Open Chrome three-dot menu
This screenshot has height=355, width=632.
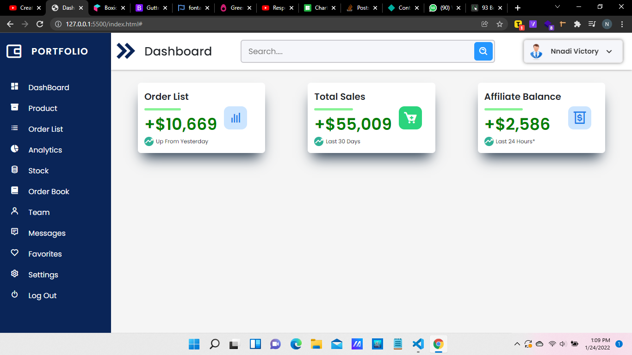pyautogui.click(x=622, y=24)
